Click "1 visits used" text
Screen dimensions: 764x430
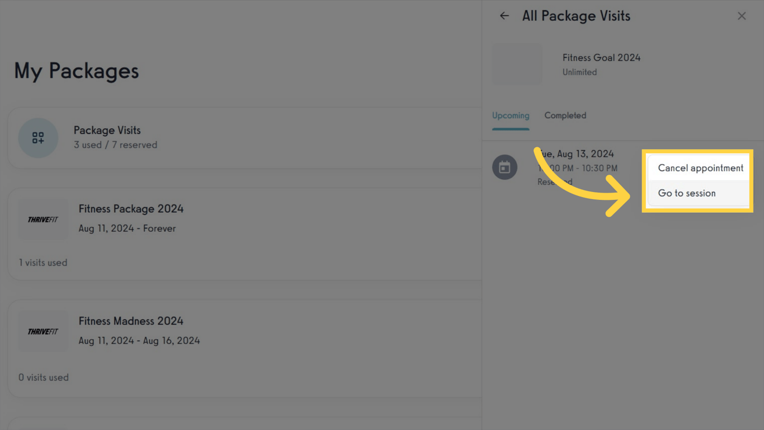[x=43, y=263]
